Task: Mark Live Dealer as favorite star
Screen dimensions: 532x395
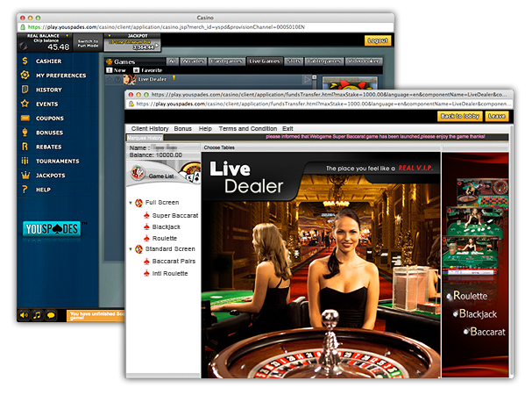Action: (x=110, y=80)
